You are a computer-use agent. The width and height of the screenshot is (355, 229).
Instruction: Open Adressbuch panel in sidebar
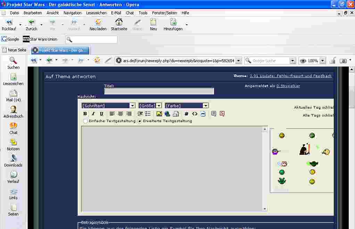click(x=13, y=112)
